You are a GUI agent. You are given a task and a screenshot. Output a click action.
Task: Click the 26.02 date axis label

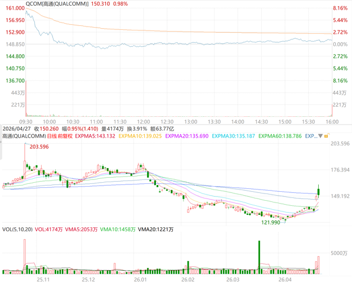click(x=188, y=279)
